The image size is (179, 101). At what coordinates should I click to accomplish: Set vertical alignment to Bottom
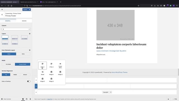25,75
